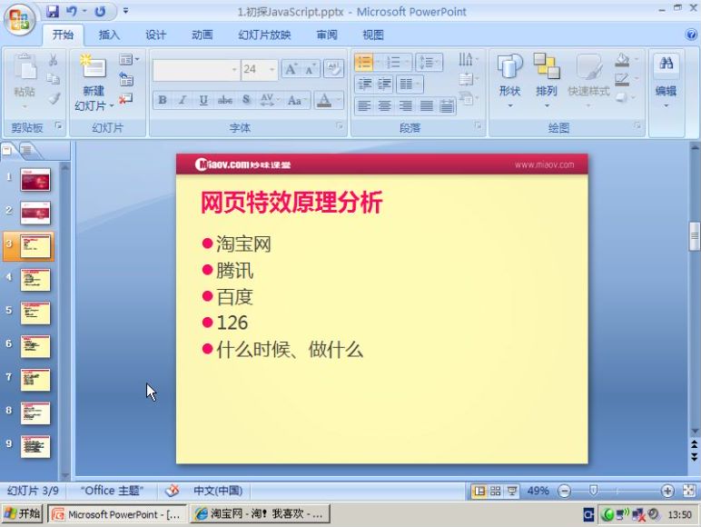Click the Editing (编辑) binoculars icon
The height and width of the screenshot is (527, 701).
[x=666, y=64]
